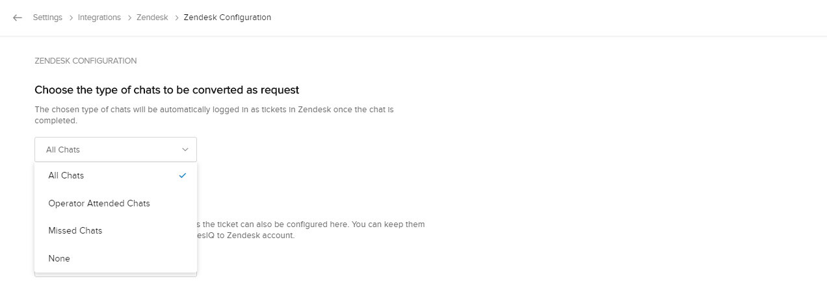Click the back arrow icon

coord(18,18)
